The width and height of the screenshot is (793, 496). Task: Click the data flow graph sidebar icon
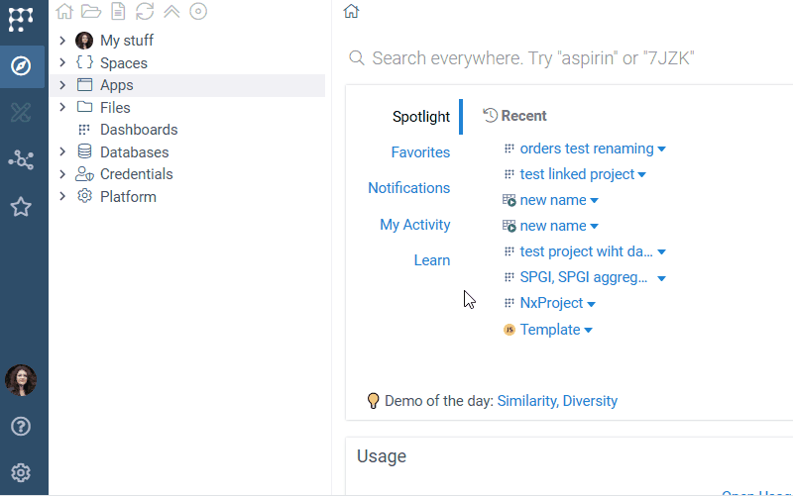(x=21, y=160)
